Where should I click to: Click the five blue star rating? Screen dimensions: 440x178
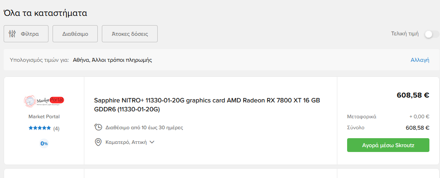click(40, 128)
